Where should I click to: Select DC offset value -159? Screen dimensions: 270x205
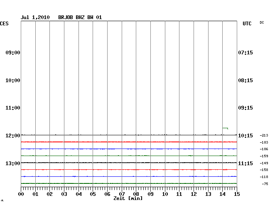(264, 156)
